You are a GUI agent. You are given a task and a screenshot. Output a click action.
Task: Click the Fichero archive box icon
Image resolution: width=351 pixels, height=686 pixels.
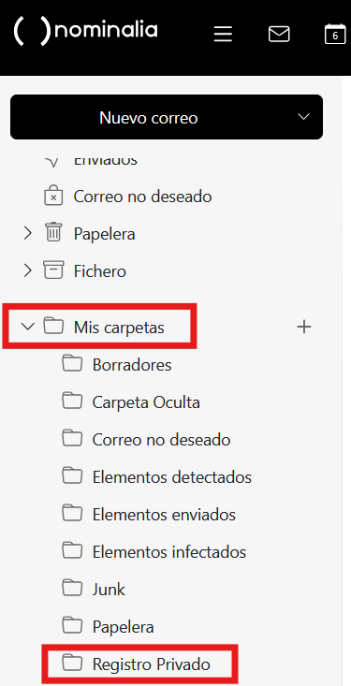53,270
